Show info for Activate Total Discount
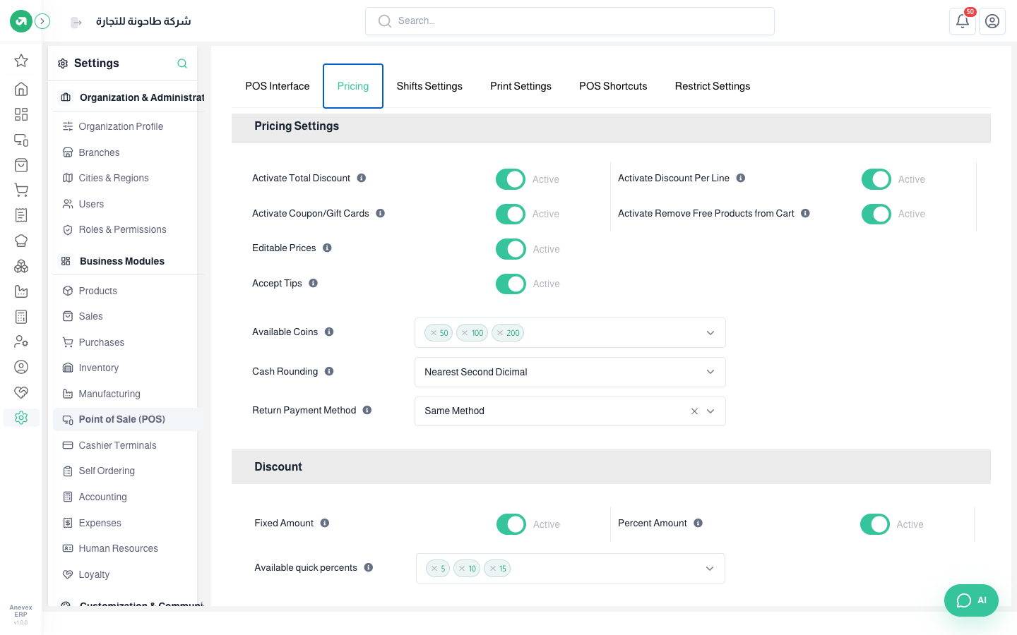 [x=362, y=178]
